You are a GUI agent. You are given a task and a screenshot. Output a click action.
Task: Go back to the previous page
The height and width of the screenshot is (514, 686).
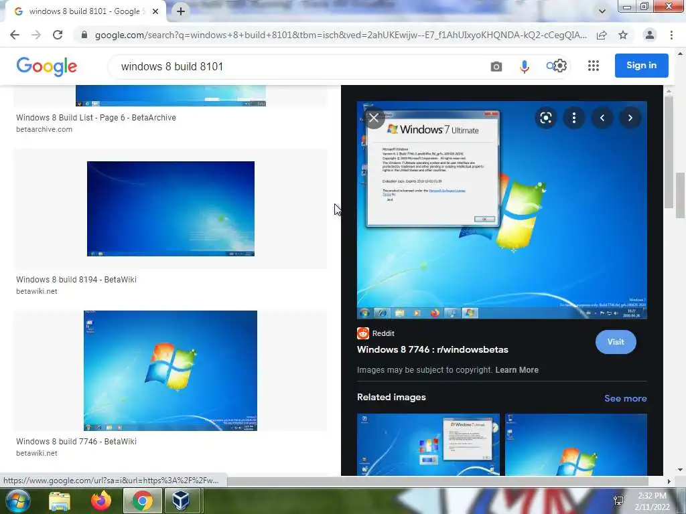15,35
